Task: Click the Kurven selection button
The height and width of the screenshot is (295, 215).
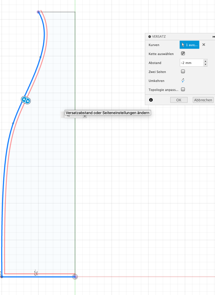Action: 189,45
